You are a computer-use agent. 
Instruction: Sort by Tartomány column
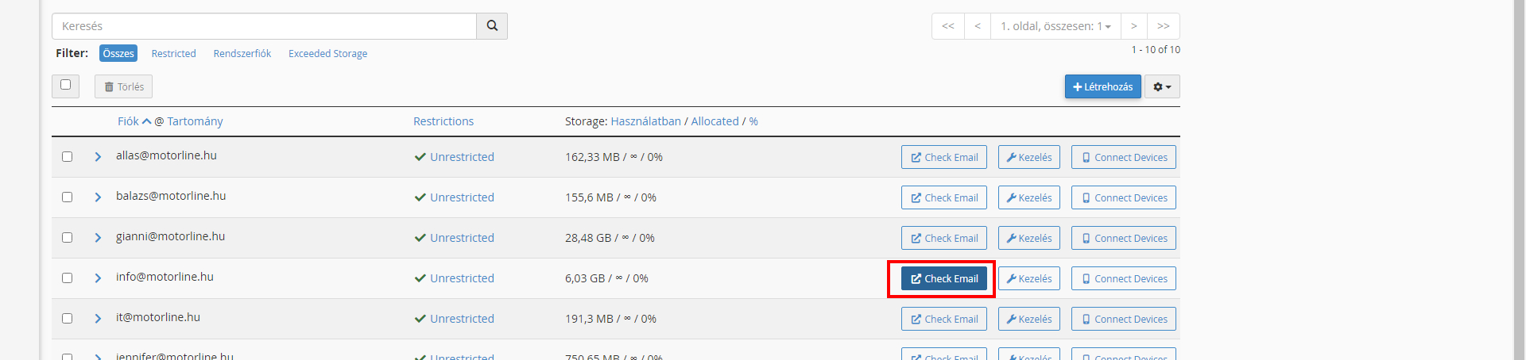pos(195,121)
